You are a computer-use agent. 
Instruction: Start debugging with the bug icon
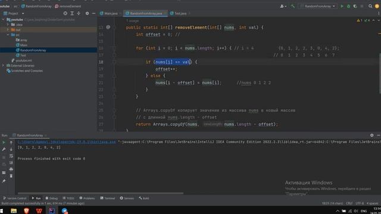tap(348, 7)
